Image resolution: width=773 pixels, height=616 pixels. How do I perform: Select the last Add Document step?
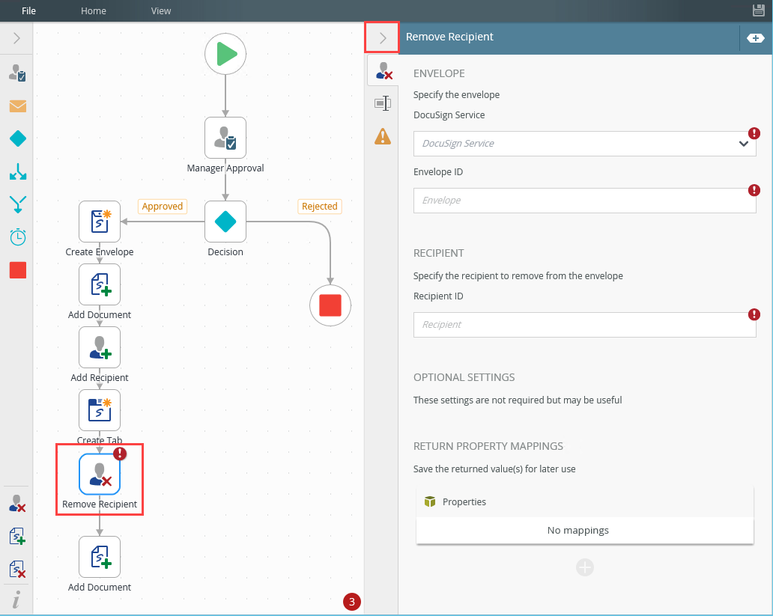tap(100, 557)
